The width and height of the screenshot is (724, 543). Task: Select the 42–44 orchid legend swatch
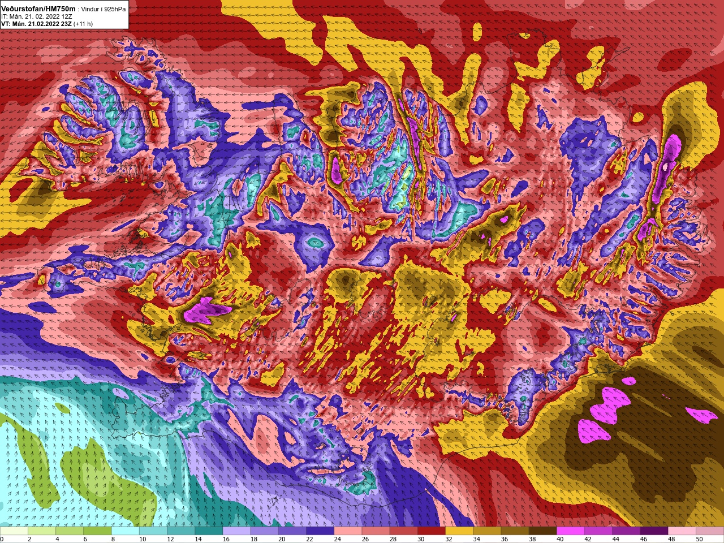[x=598, y=531]
